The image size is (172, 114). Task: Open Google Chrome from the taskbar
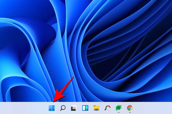pos(130,108)
